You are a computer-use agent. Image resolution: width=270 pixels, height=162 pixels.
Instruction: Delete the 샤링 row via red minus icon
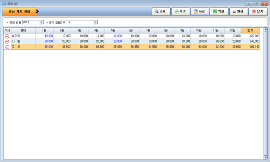pos(7,41)
